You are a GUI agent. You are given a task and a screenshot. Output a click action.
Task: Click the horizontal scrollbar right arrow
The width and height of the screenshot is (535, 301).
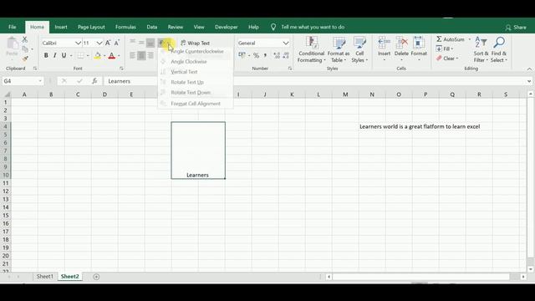point(523,277)
